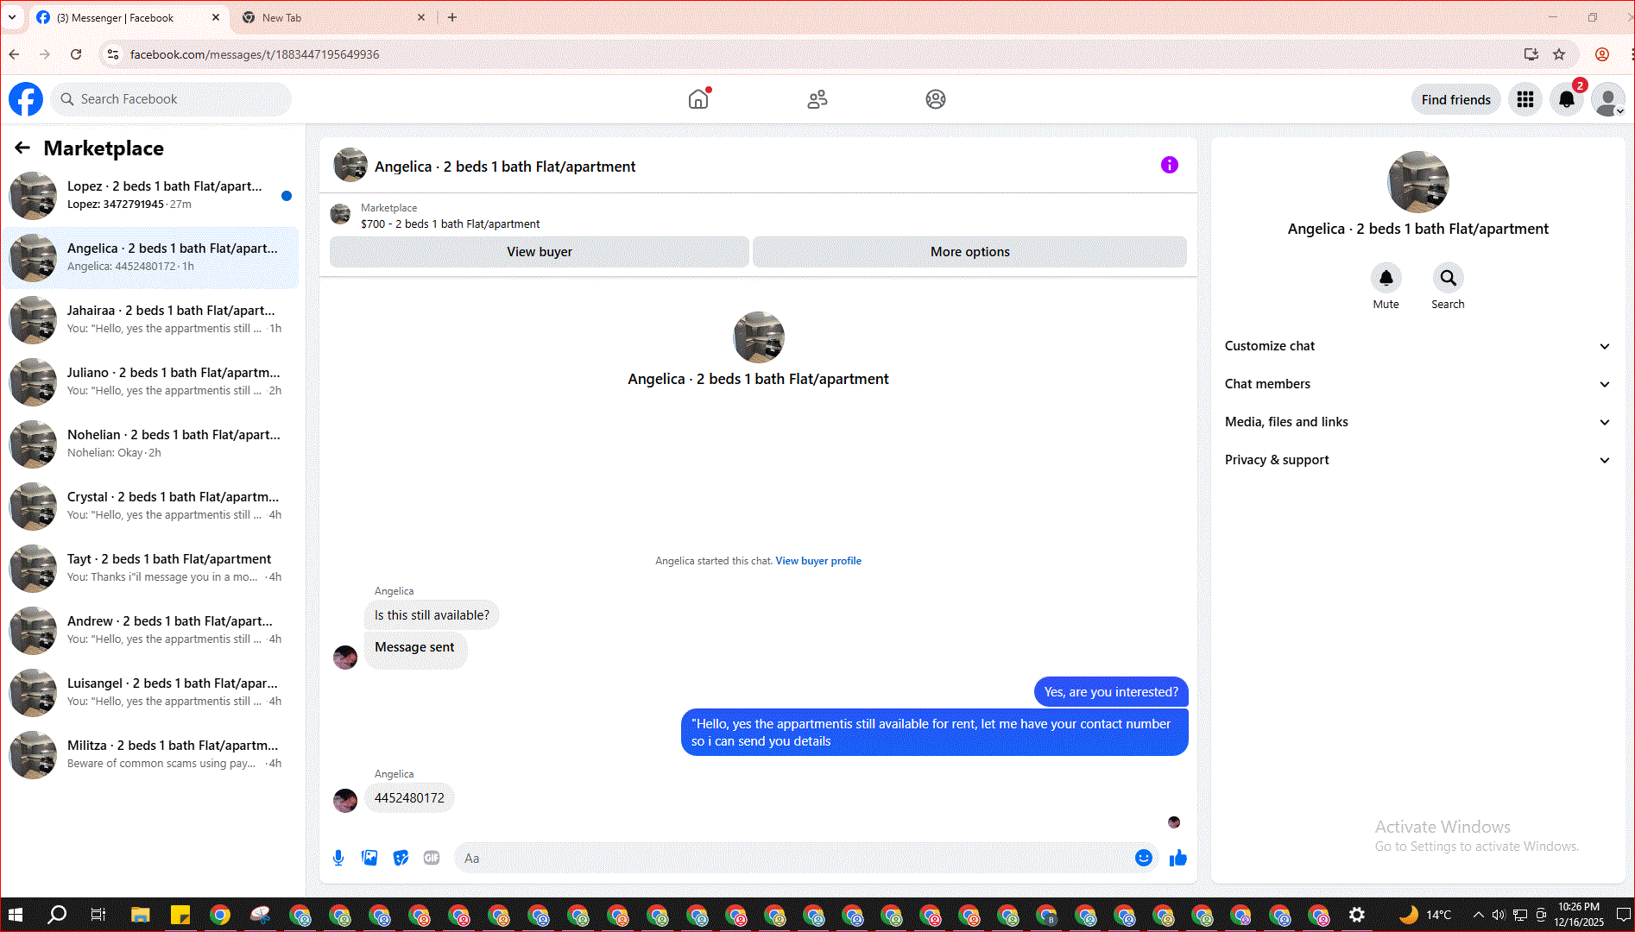Image resolution: width=1635 pixels, height=932 pixels.
Task: Open Task View on the taskbar
Action: [x=98, y=915]
